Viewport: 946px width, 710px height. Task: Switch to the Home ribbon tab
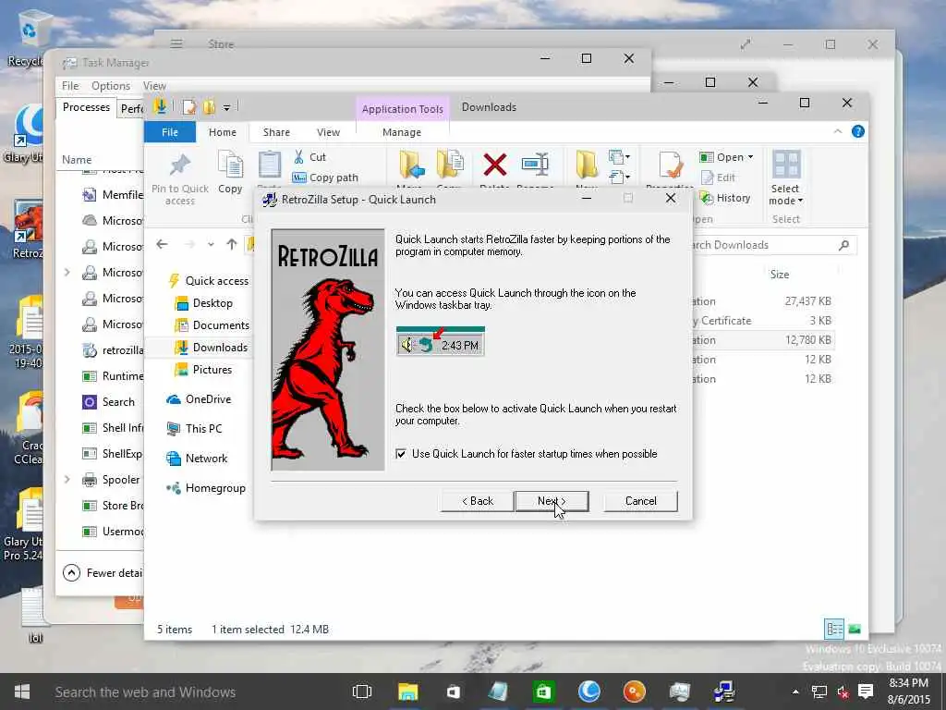223,132
